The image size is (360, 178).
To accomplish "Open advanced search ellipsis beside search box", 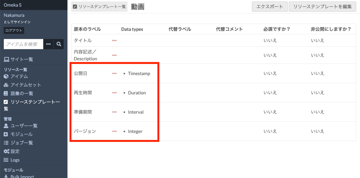I will point(49,44).
